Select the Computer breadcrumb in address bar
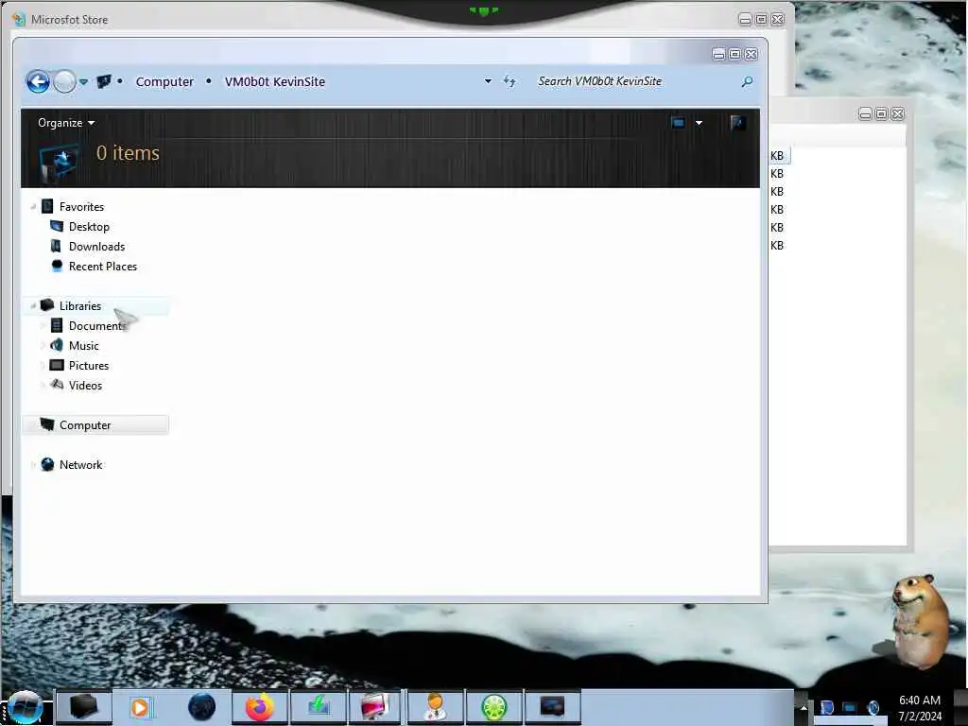This screenshot has width=968, height=726. [164, 81]
